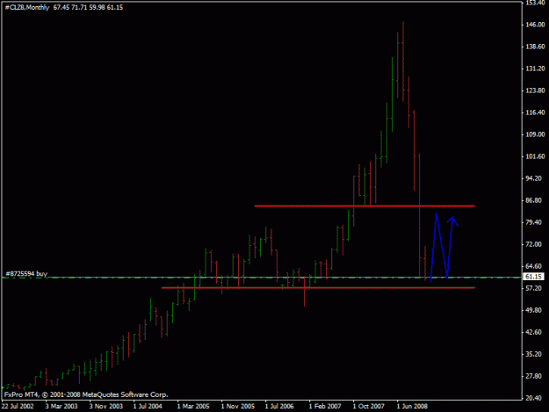549x412 pixels.
Task: Click the 1 Jul 2006 date label
Action: (279, 406)
